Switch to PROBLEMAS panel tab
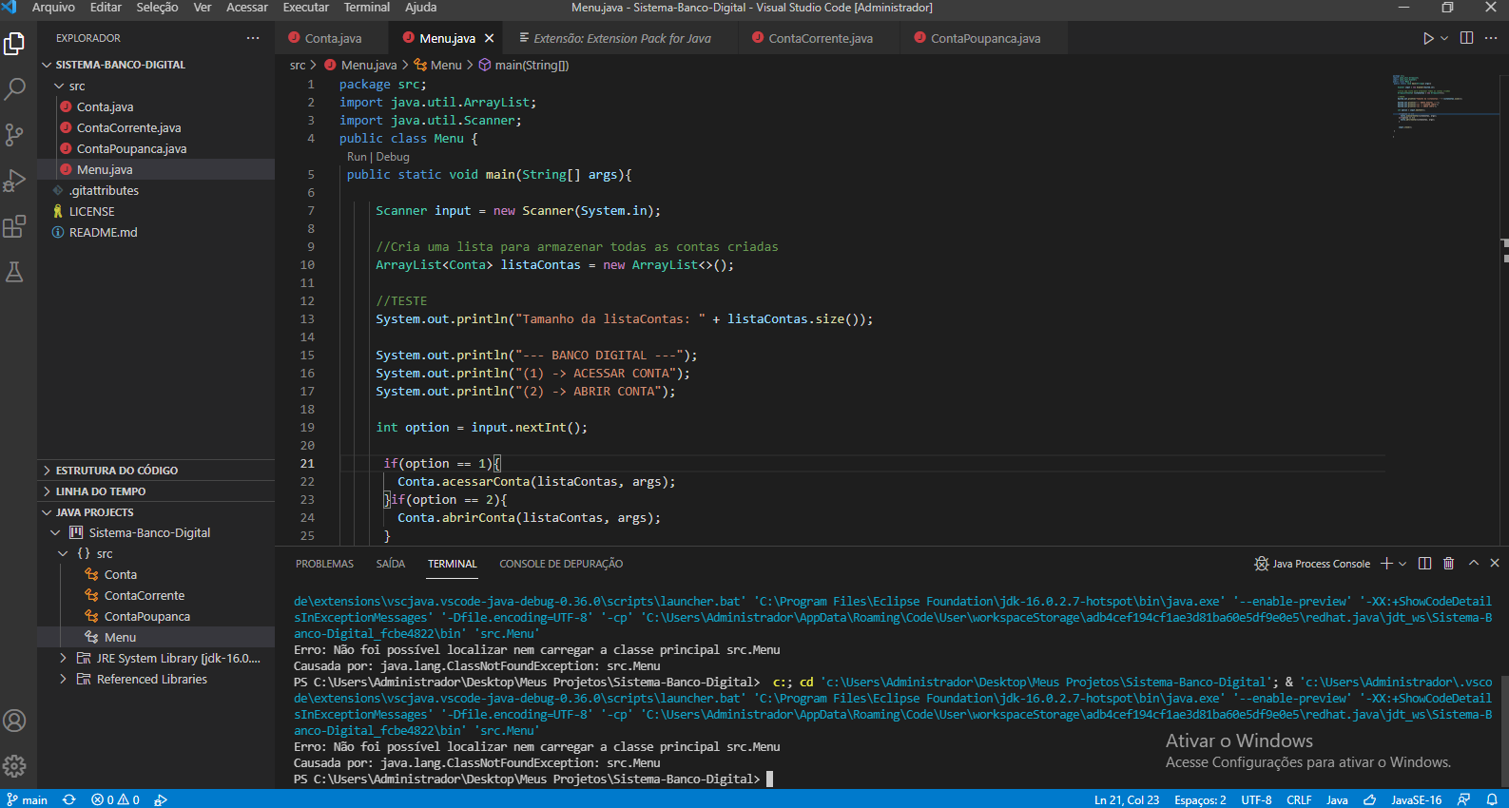The width and height of the screenshot is (1509, 808). click(x=324, y=564)
